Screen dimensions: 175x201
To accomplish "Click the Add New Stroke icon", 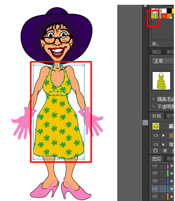I will pos(155,150).
